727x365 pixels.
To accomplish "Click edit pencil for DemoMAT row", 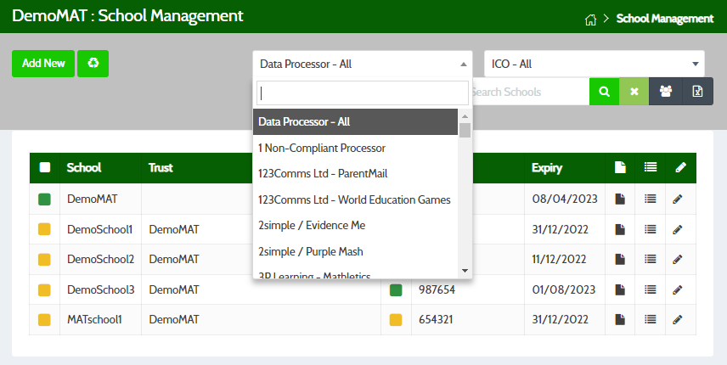I will (x=678, y=199).
